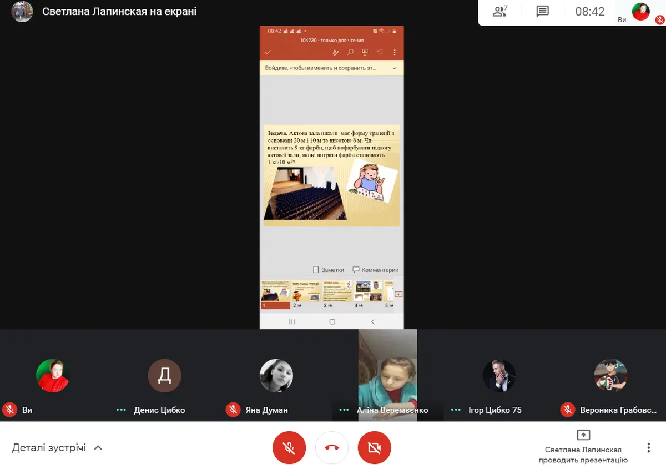
Task: Tap the text edit pen icon in PowerPoint
Action: point(335,52)
